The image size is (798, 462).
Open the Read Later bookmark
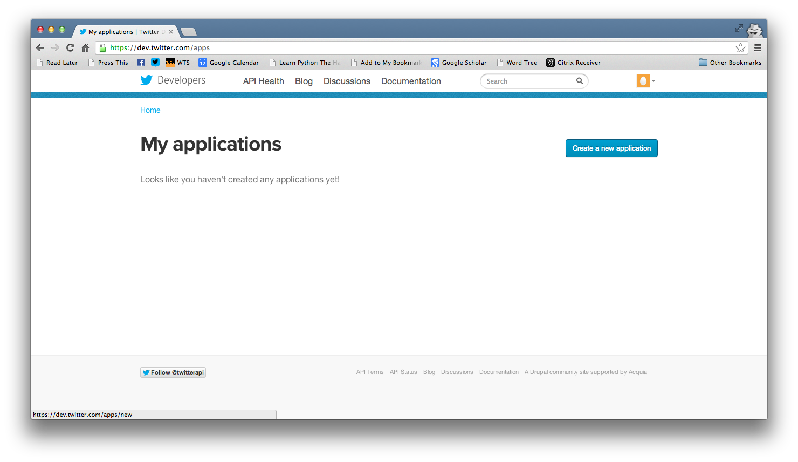click(57, 63)
